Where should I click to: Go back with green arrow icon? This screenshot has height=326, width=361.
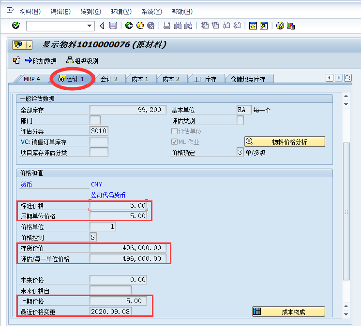pos(129,25)
